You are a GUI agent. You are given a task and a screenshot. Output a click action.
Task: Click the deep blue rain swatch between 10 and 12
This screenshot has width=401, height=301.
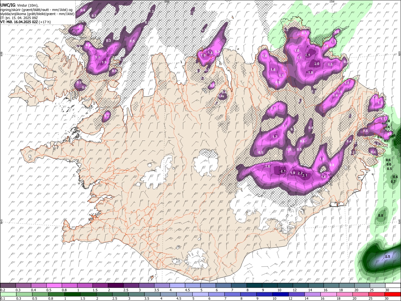280,294
